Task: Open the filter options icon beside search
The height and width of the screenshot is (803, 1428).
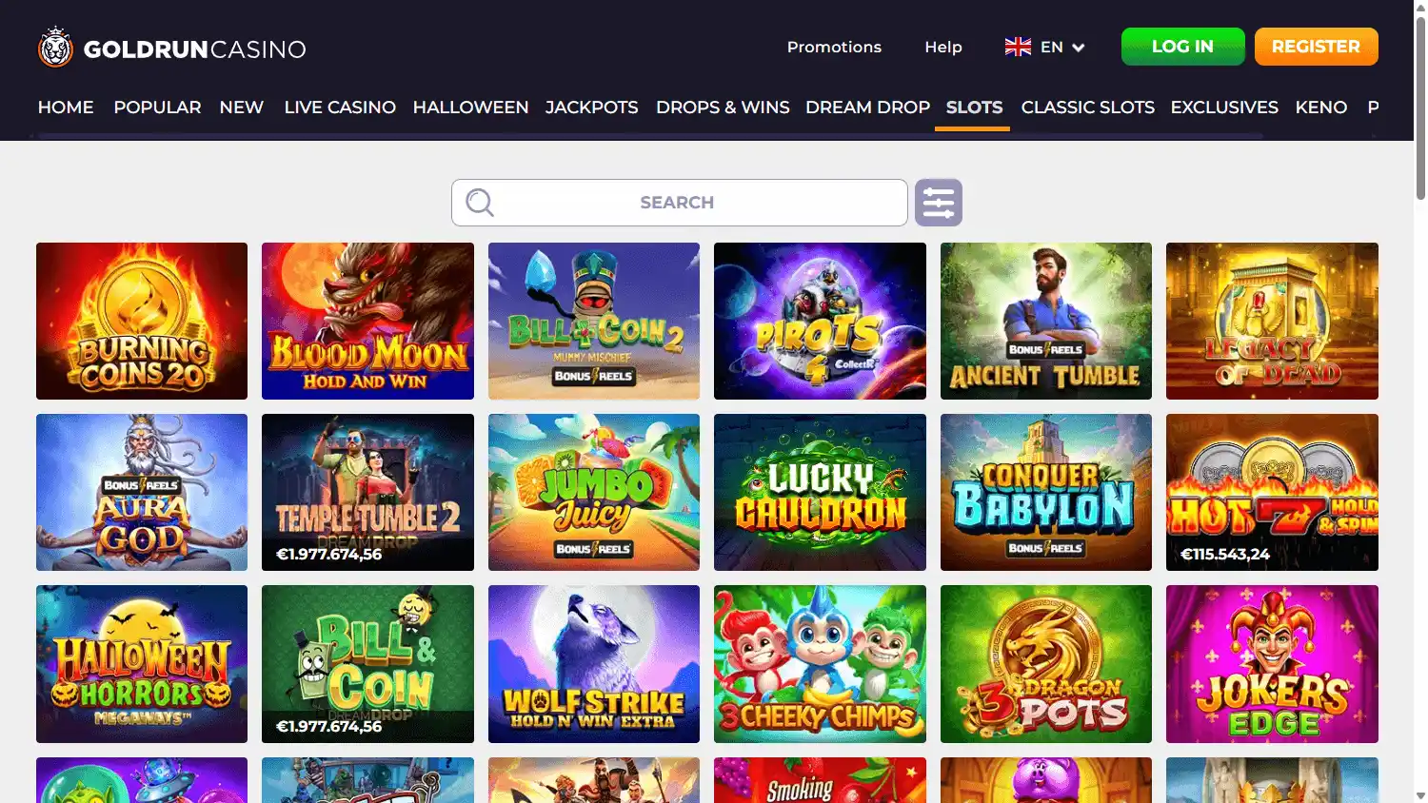Action: coord(939,203)
